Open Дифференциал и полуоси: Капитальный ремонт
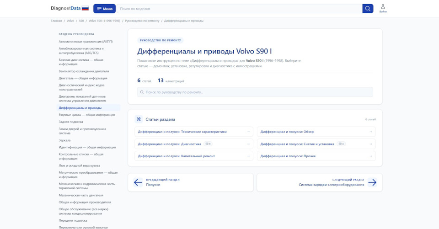Image resolution: width=439 pixels, height=229 pixels. pos(194,156)
